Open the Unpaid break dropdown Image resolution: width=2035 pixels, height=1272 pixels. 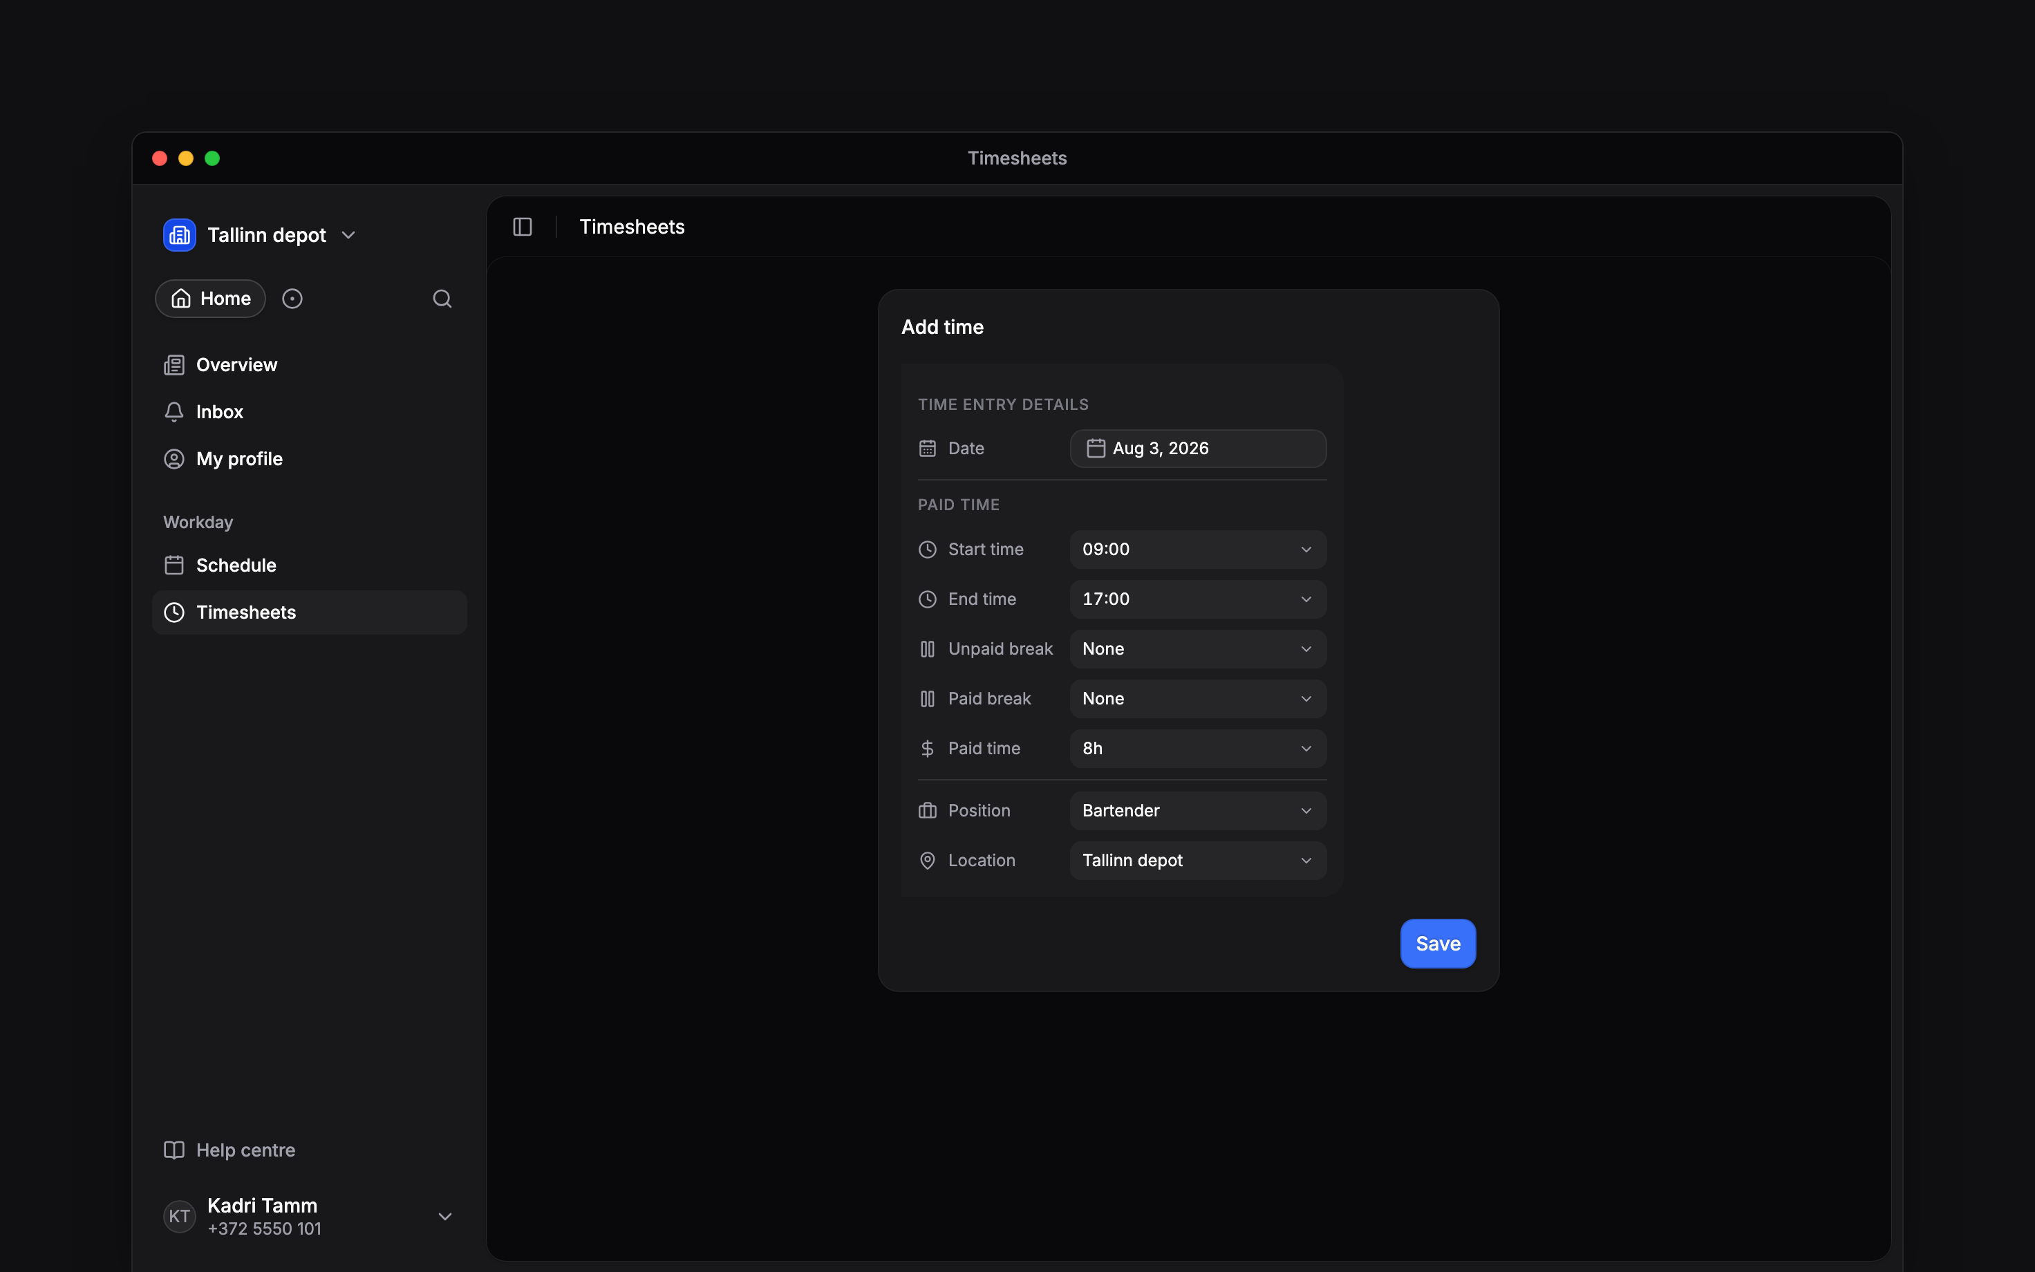pyautogui.click(x=1197, y=648)
